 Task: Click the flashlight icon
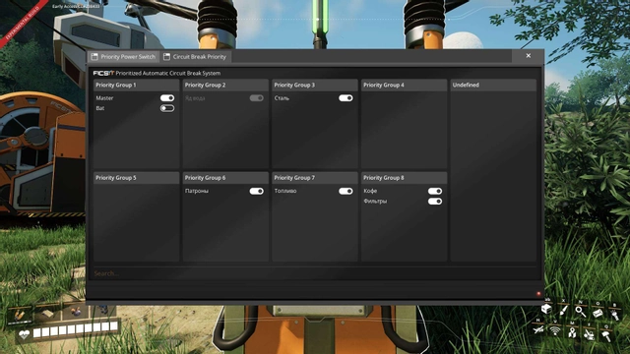615,315
